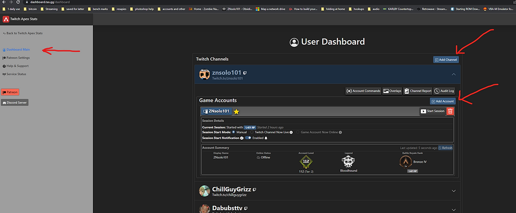
Task: Expand the Dabubsttv channel panel
Action: tap(454, 210)
